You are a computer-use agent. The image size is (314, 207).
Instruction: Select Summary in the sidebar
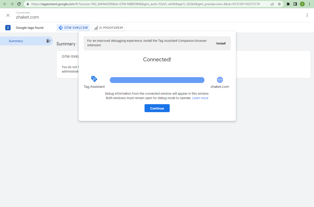click(26, 41)
